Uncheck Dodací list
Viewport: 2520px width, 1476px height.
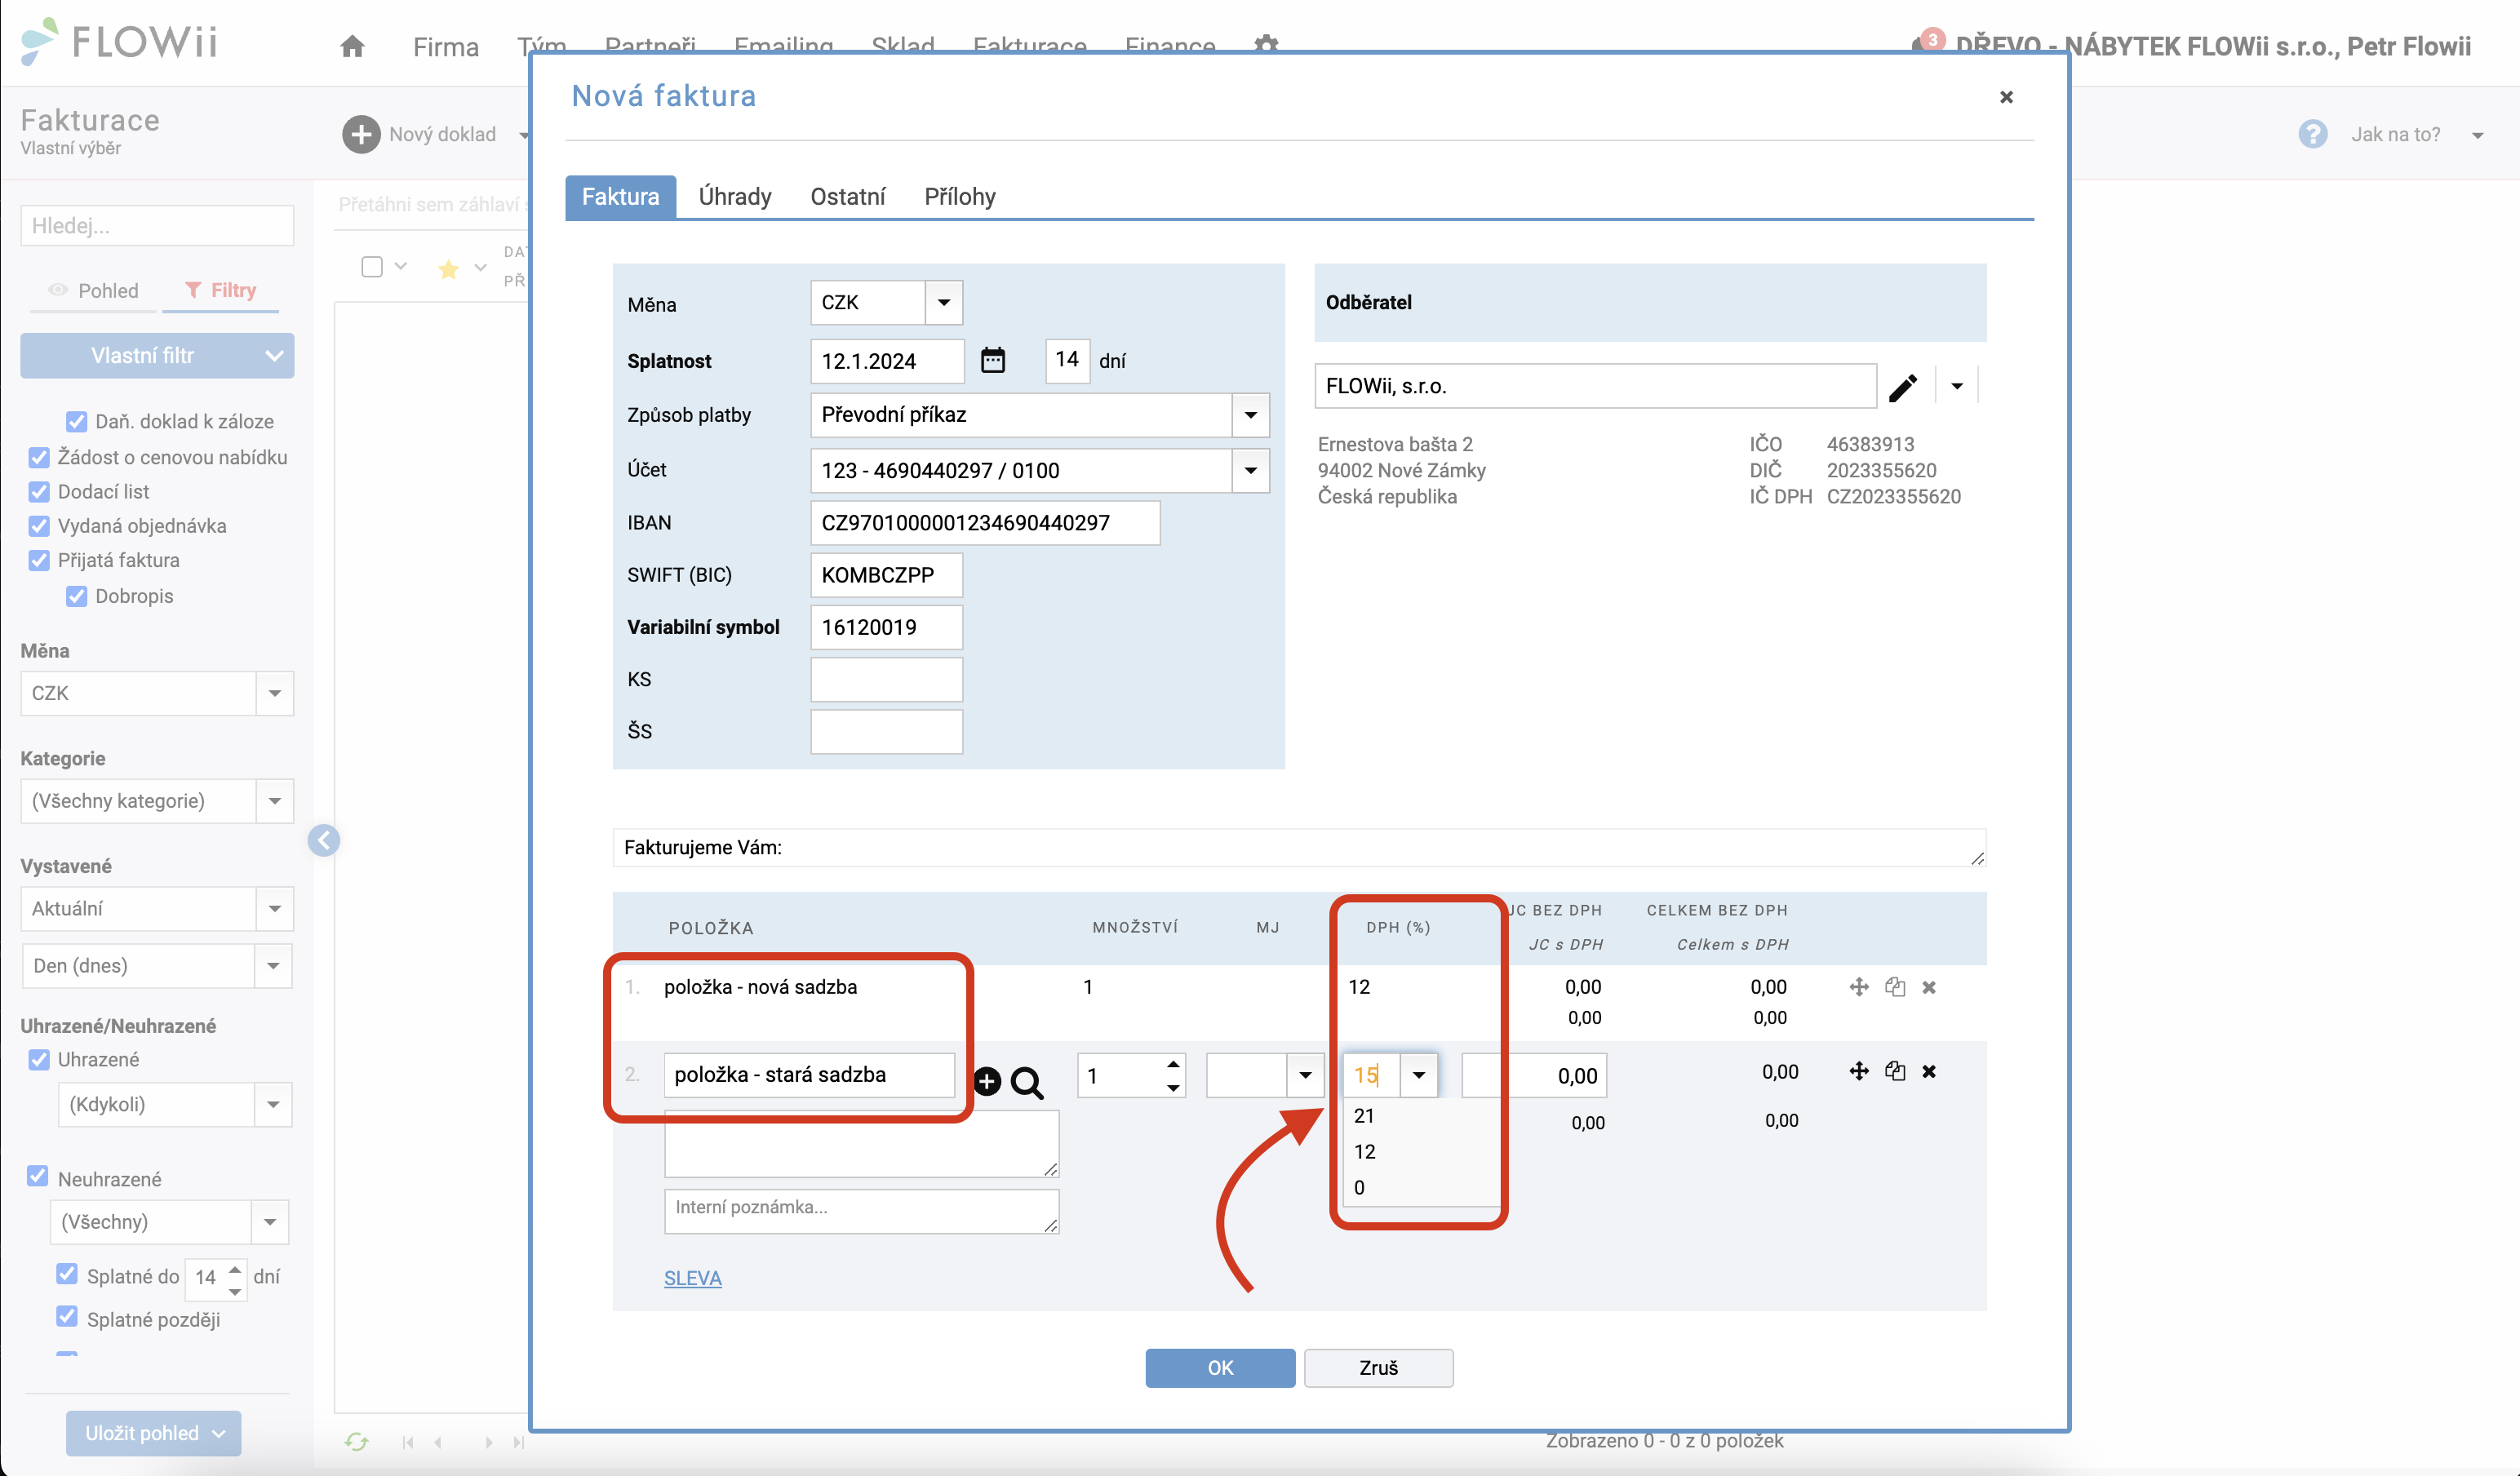(39, 491)
